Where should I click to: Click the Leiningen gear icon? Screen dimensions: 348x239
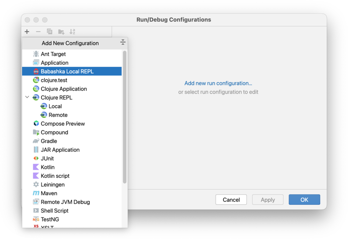[36, 184]
